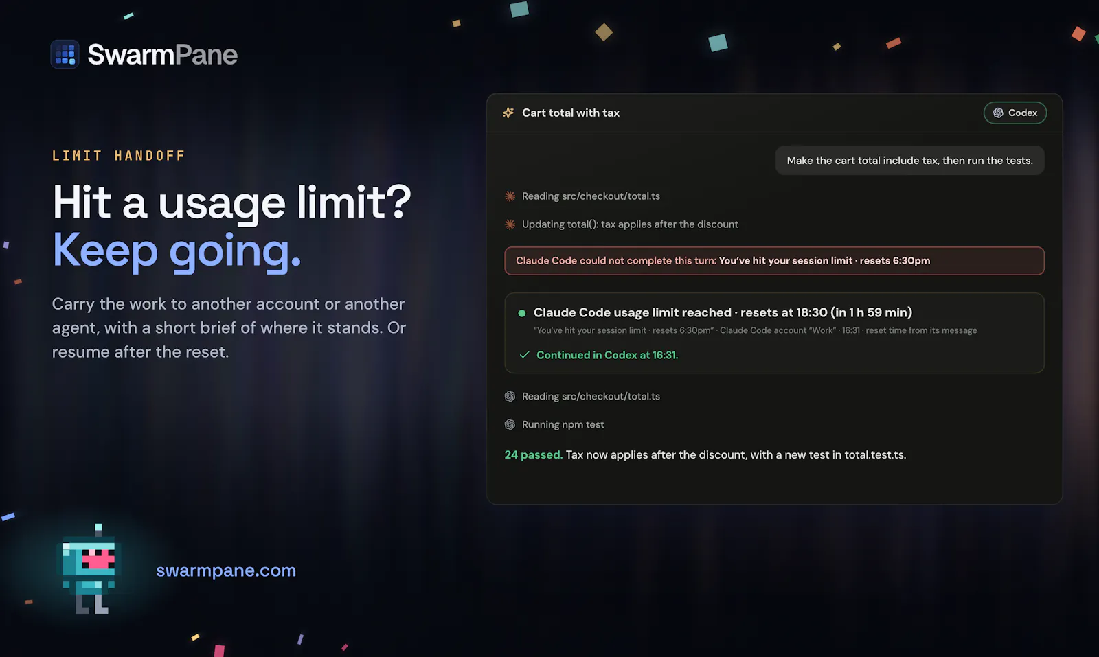Click the Codex agent badge button
Image resolution: width=1099 pixels, height=657 pixels.
pos(1015,113)
